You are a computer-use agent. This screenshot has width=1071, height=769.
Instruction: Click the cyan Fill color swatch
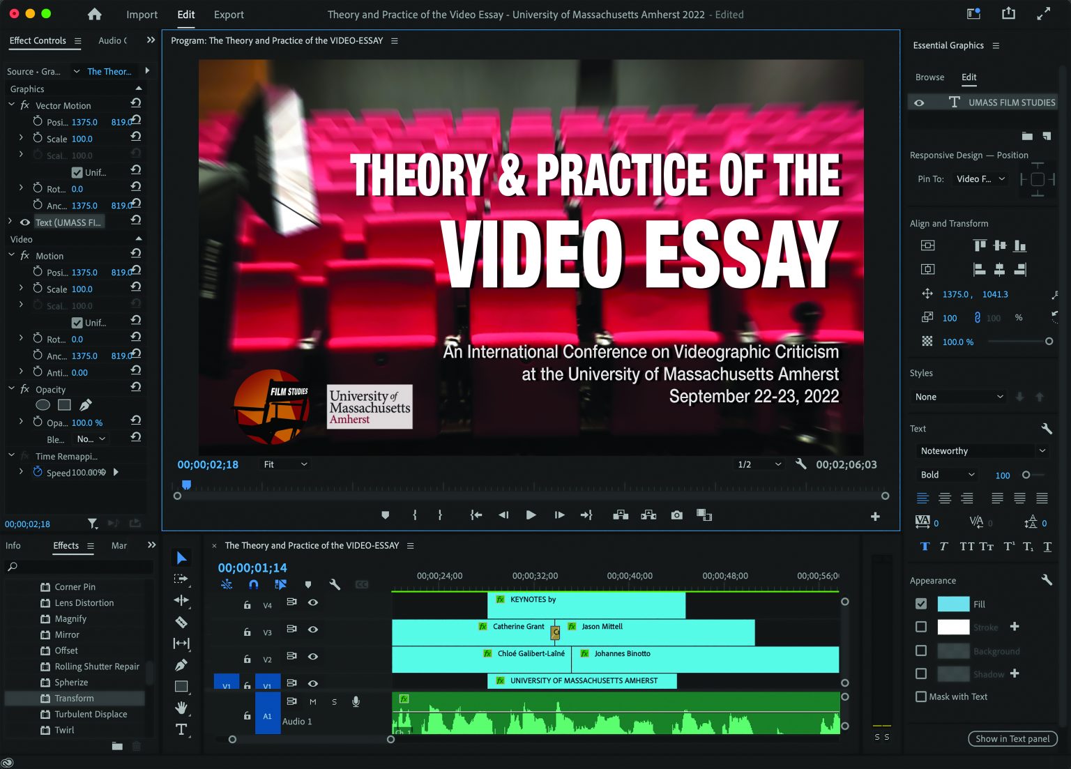pos(953,604)
